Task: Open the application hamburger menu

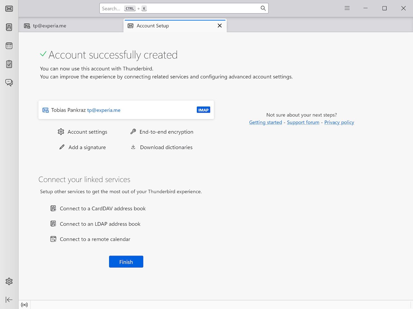Action: click(347, 8)
